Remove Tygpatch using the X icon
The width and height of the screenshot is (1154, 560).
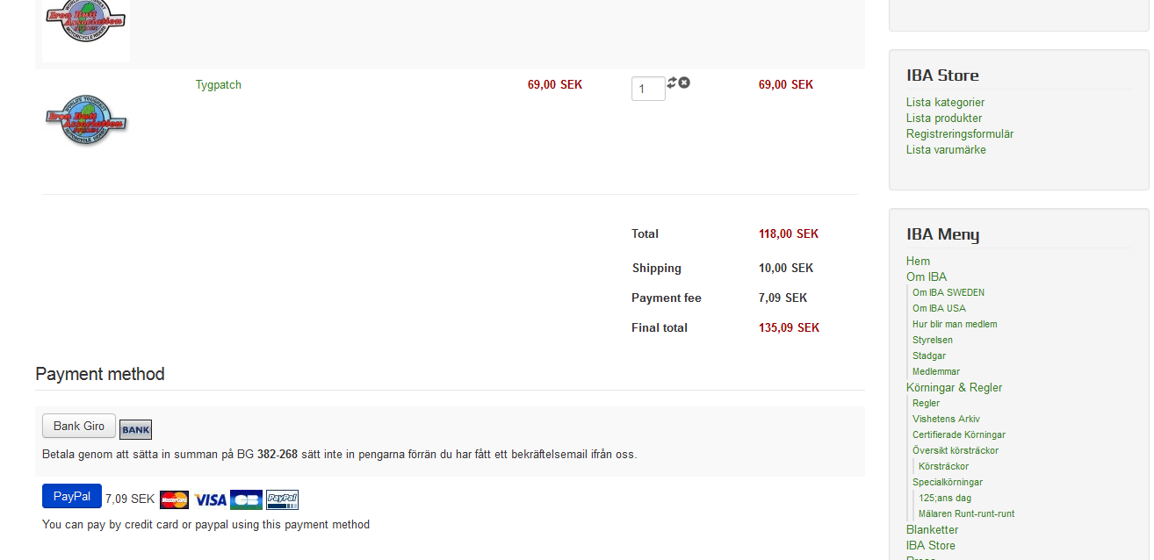[x=684, y=83]
